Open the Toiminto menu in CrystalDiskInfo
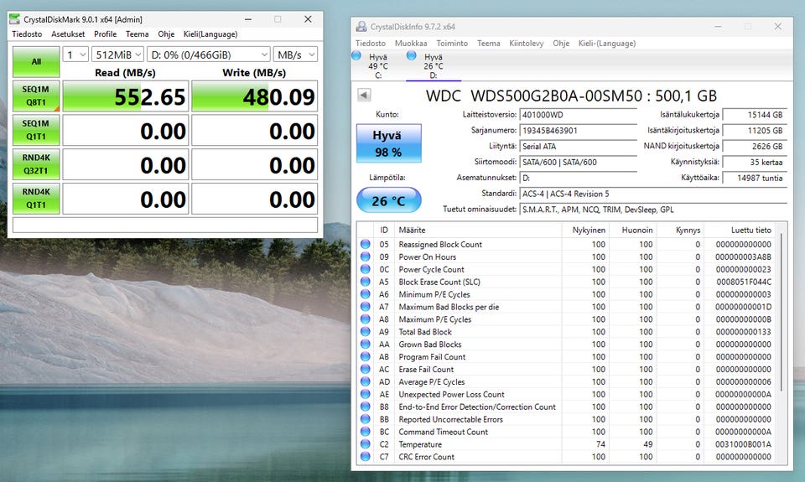This screenshot has height=482, width=805. (452, 43)
